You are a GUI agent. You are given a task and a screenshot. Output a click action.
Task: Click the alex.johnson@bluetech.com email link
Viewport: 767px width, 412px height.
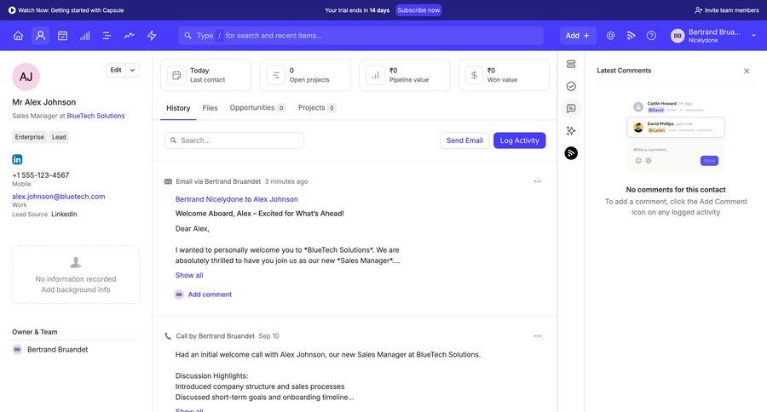(59, 196)
